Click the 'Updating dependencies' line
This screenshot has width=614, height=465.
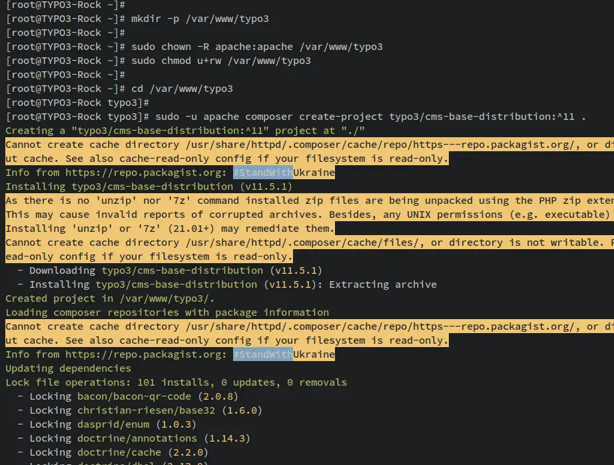pos(68,368)
